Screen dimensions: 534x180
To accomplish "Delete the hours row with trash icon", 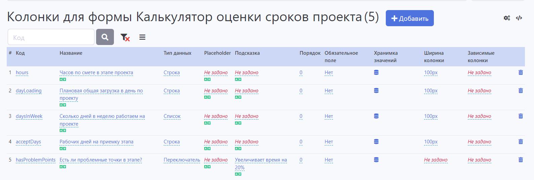I will (521, 73).
